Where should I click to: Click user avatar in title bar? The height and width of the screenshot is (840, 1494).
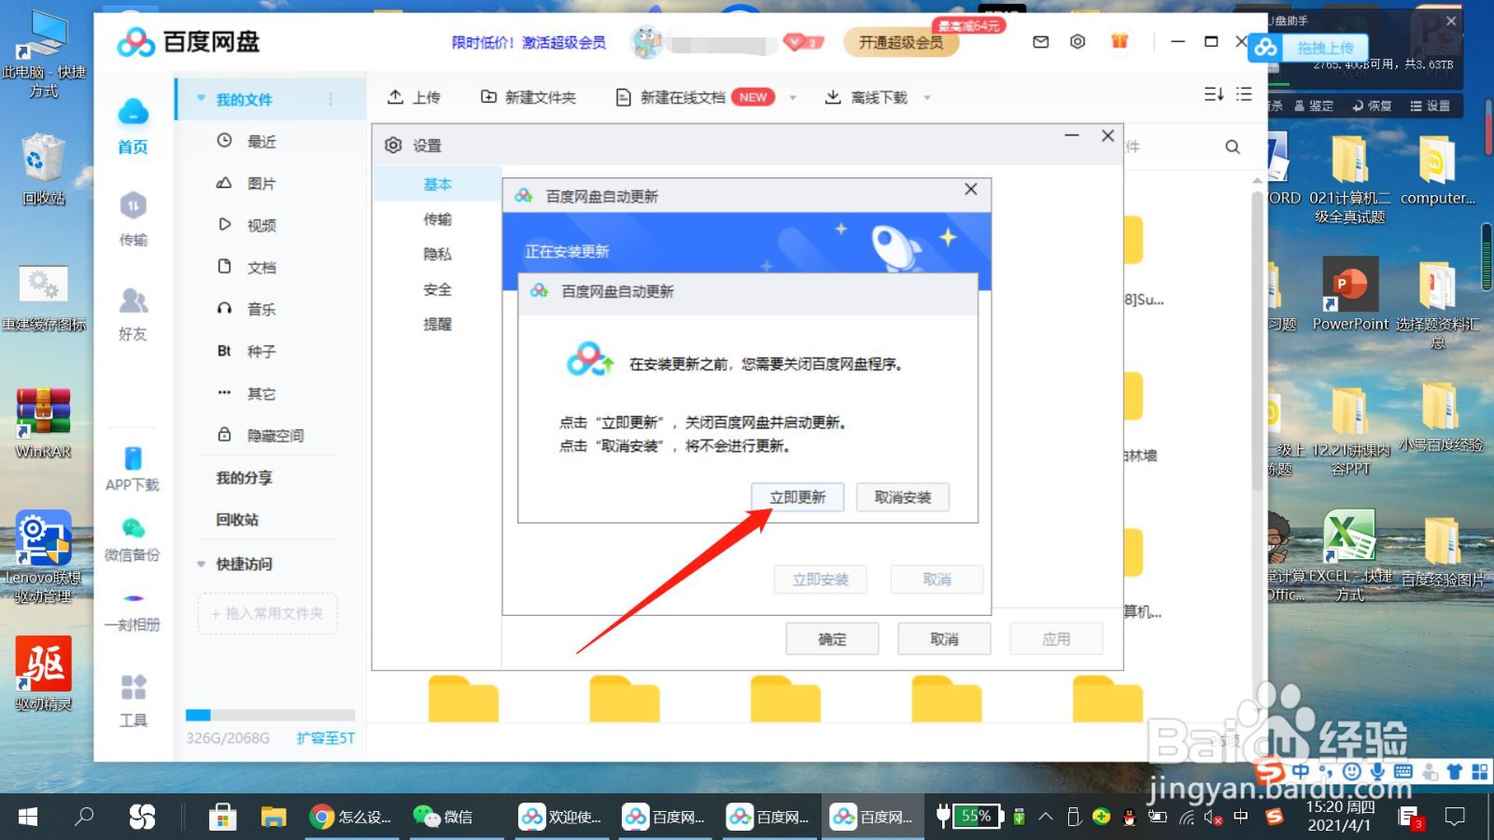[x=647, y=42]
